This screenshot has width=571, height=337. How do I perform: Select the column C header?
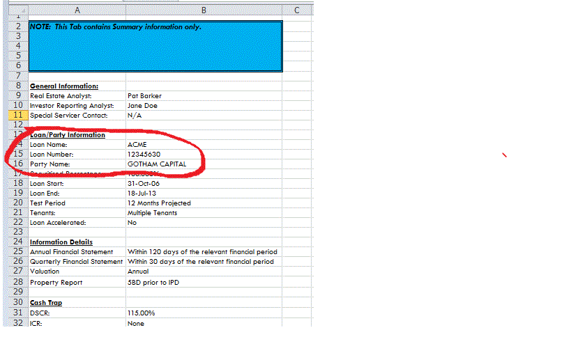296,10
